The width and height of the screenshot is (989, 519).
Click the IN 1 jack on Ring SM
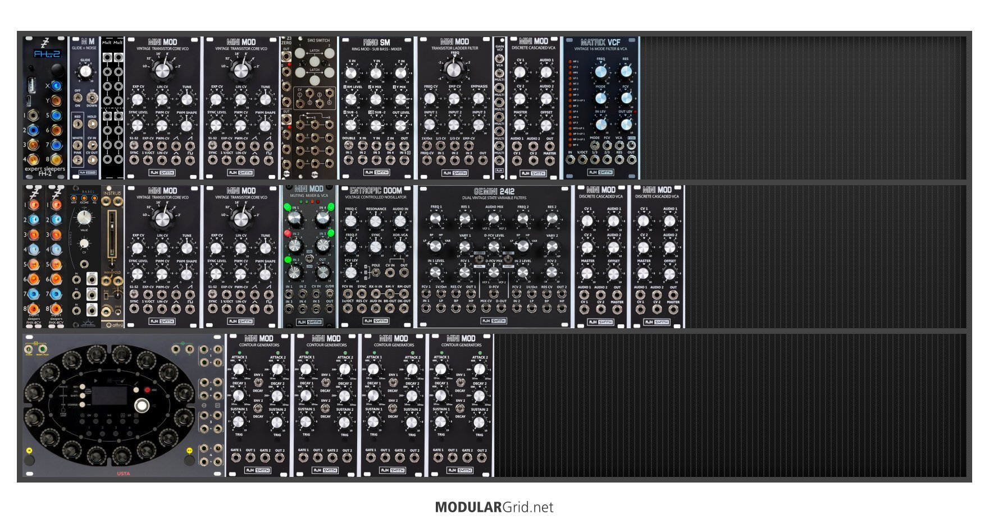click(349, 160)
